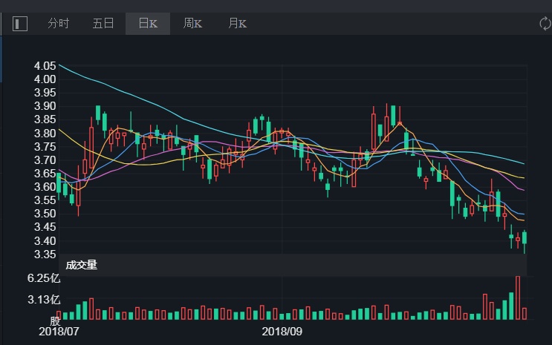Open the 五日 chart tab
The height and width of the screenshot is (345, 552).
(x=103, y=24)
